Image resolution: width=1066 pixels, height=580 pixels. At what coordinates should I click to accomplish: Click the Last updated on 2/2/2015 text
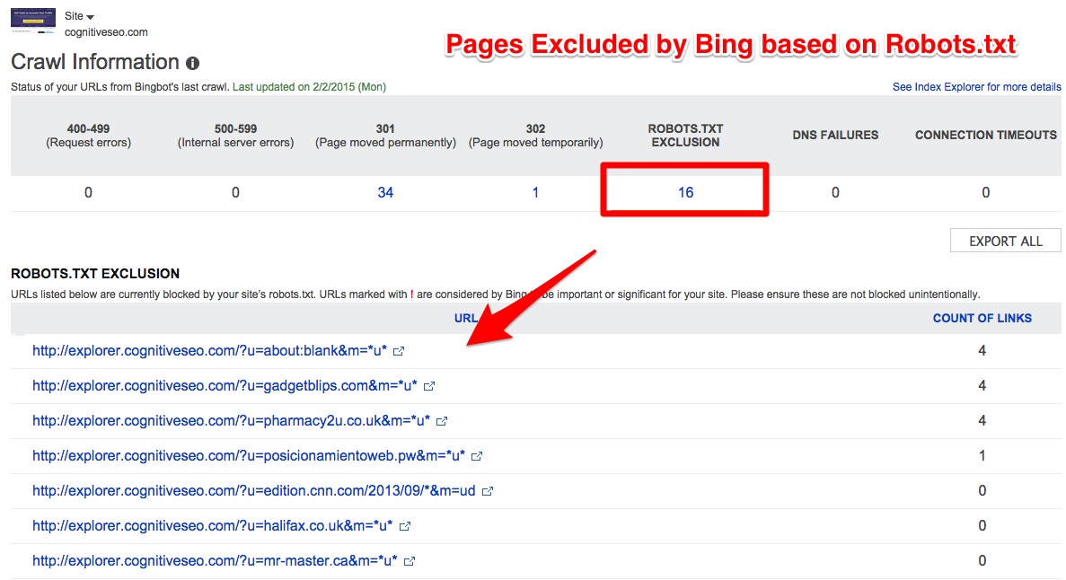[309, 87]
